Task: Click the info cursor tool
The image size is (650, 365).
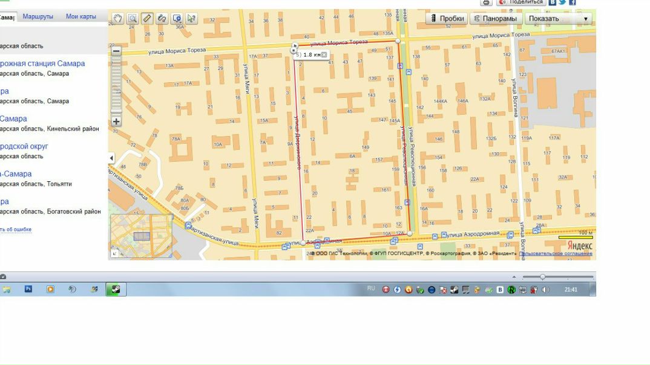Action: [191, 18]
